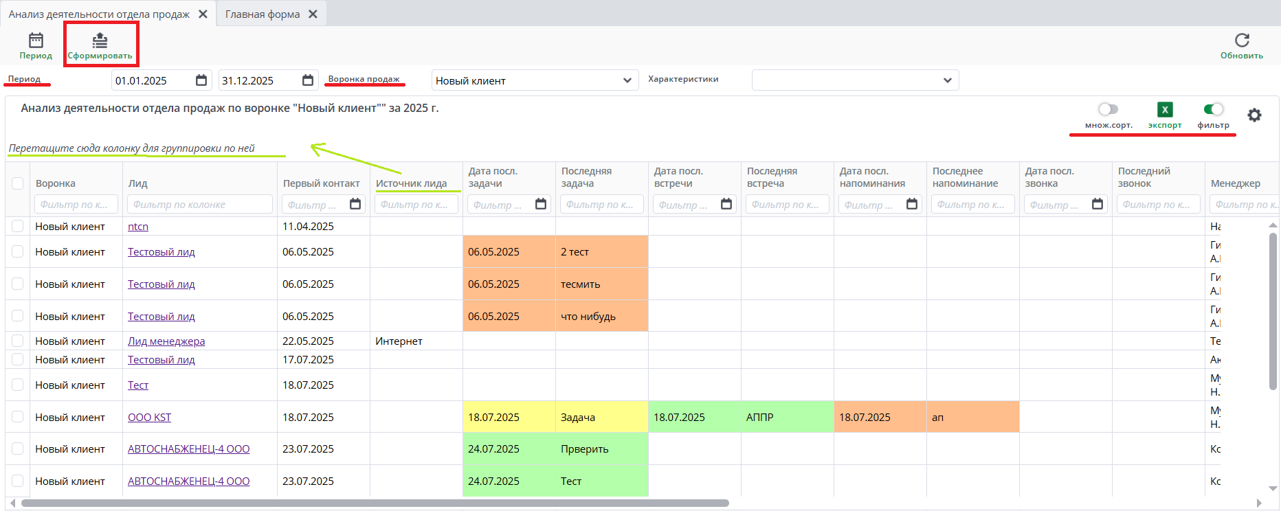Image resolution: width=1281 pixels, height=511 pixels.
Task: Open Первый контакт filter calendar icon
Action: [355, 204]
